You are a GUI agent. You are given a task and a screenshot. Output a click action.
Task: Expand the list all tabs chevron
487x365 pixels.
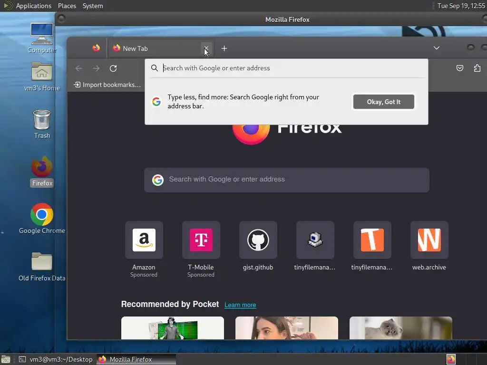click(437, 48)
